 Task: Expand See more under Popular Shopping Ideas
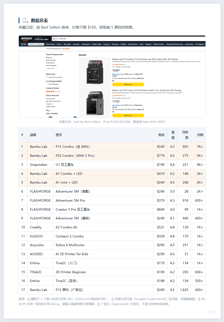(50, 68)
